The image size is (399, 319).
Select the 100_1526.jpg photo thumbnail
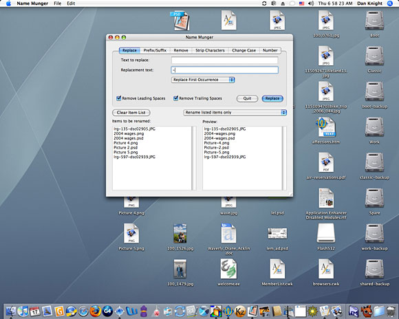click(180, 233)
